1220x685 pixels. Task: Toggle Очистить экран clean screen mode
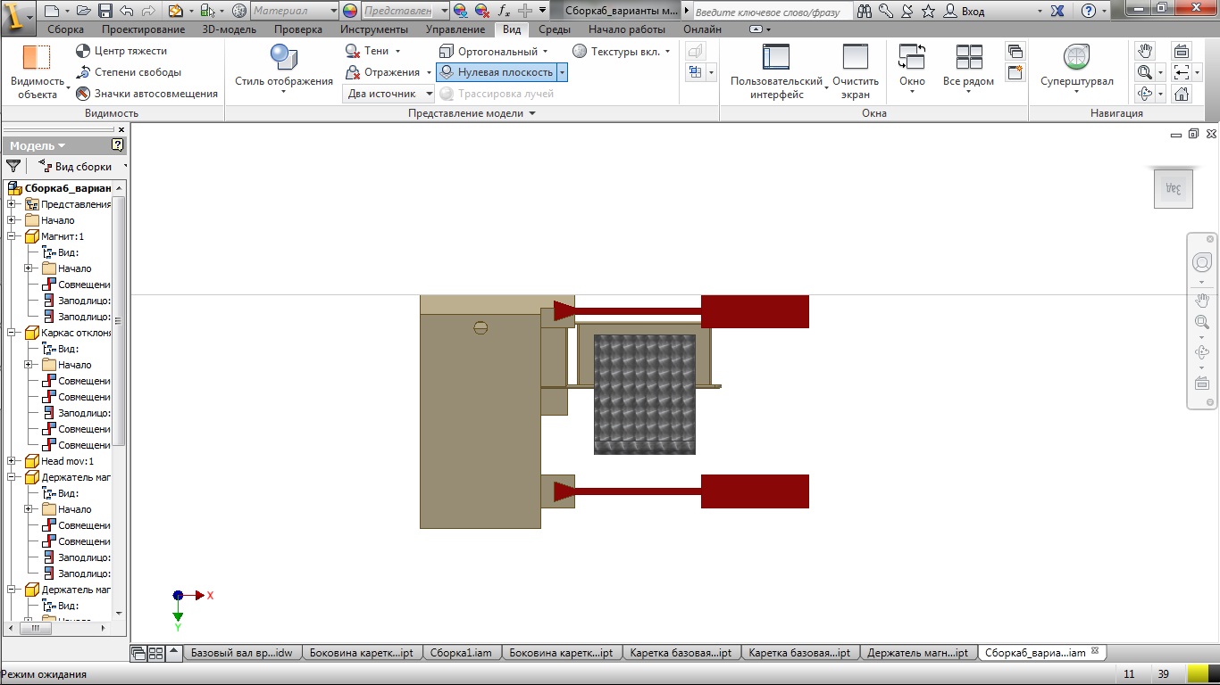coord(856,71)
